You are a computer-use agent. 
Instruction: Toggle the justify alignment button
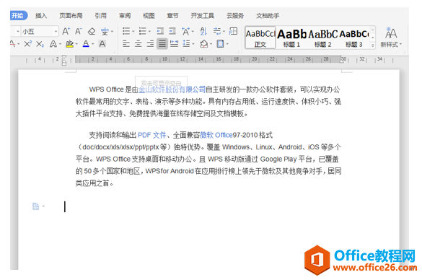(162, 43)
